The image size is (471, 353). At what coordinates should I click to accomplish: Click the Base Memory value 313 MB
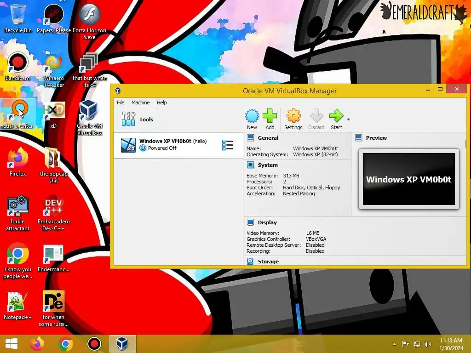(291, 176)
